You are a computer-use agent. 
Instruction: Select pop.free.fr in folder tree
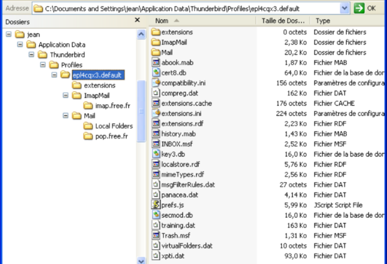coord(111,136)
